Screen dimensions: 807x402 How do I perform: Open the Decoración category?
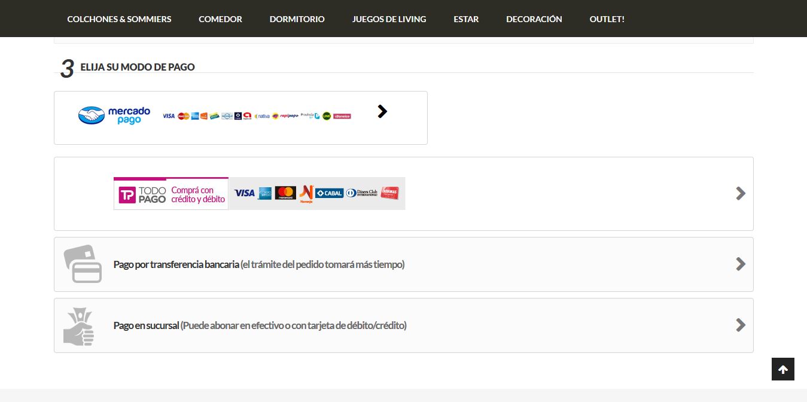[534, 19]
